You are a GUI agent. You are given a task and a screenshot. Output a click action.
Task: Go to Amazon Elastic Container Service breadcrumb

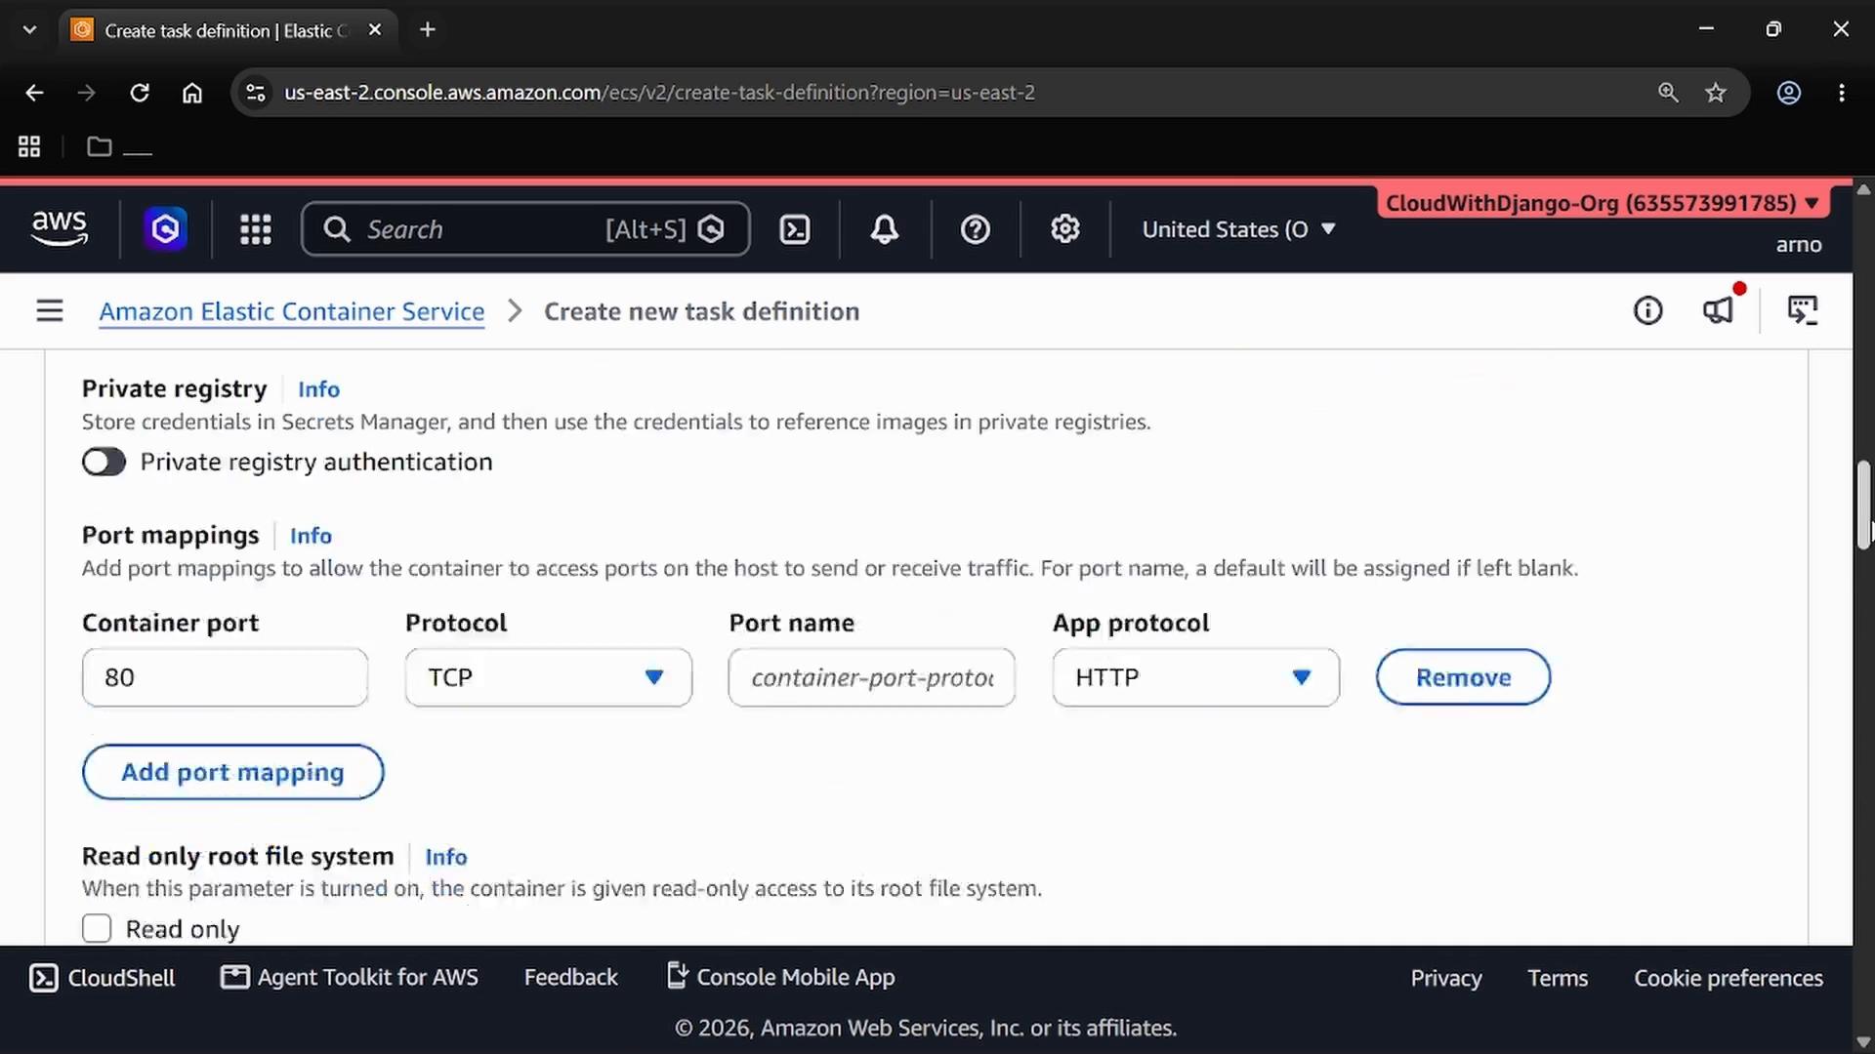(x=292, y=311)
